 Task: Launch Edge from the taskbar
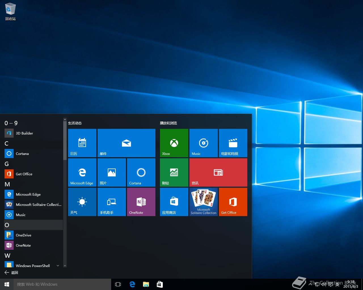[x=132, y=284]
